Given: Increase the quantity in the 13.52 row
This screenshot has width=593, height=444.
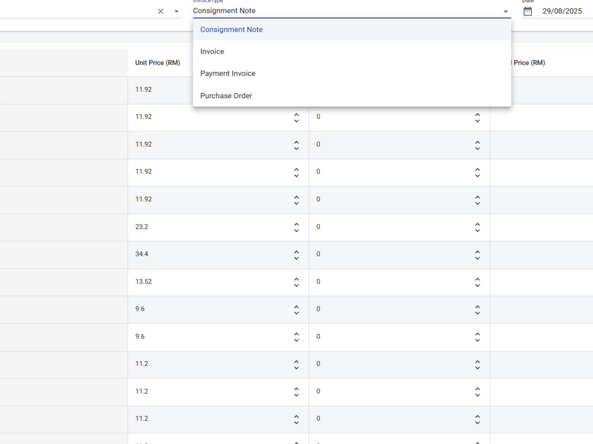Looking at the screenshot, I should point(477,279).
